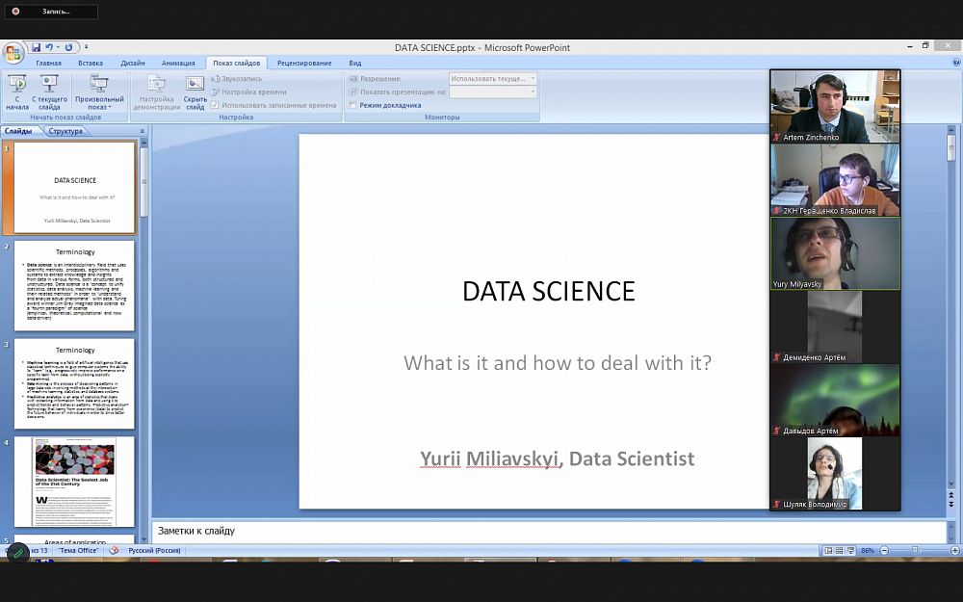This screenshot has height=602, width=963.
Task: Open the Вставка ribbon tab
Action: pos(91,63)
